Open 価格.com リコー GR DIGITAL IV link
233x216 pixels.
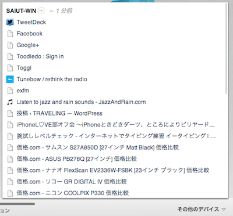pyautogui.click(x=72, y=182)
